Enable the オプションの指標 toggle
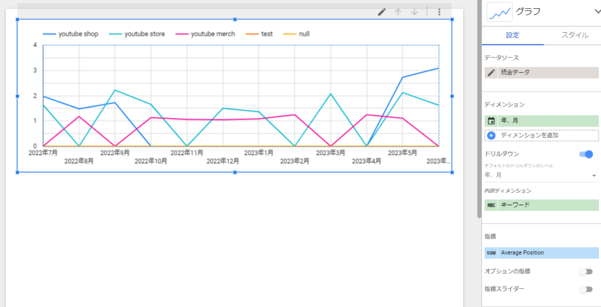 (585, 272)
